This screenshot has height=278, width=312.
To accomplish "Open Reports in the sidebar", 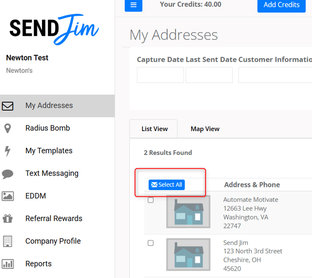I will pos(57,264).
